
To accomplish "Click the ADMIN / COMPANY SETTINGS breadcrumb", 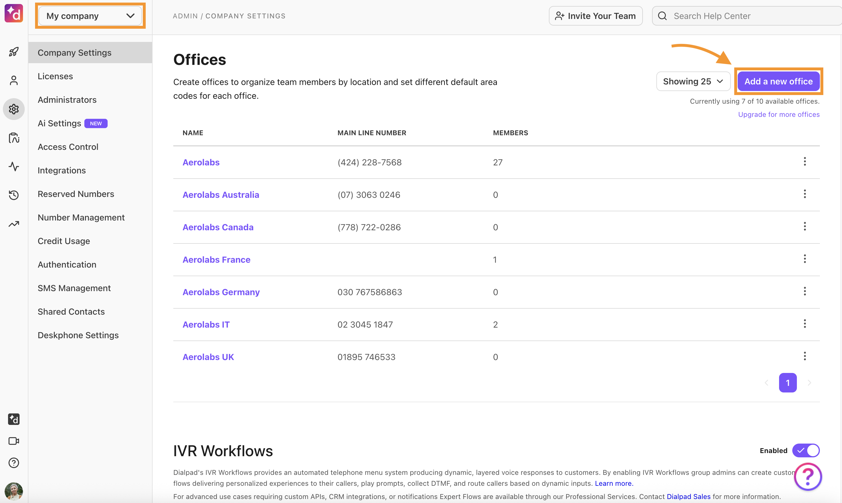I will [x=229, y=16].
